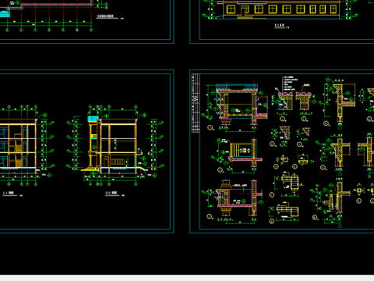Click the middle-left balcony detail drawing
Image resolution: width=374 pixels, height=281 pixels.
tap(240, 154)
